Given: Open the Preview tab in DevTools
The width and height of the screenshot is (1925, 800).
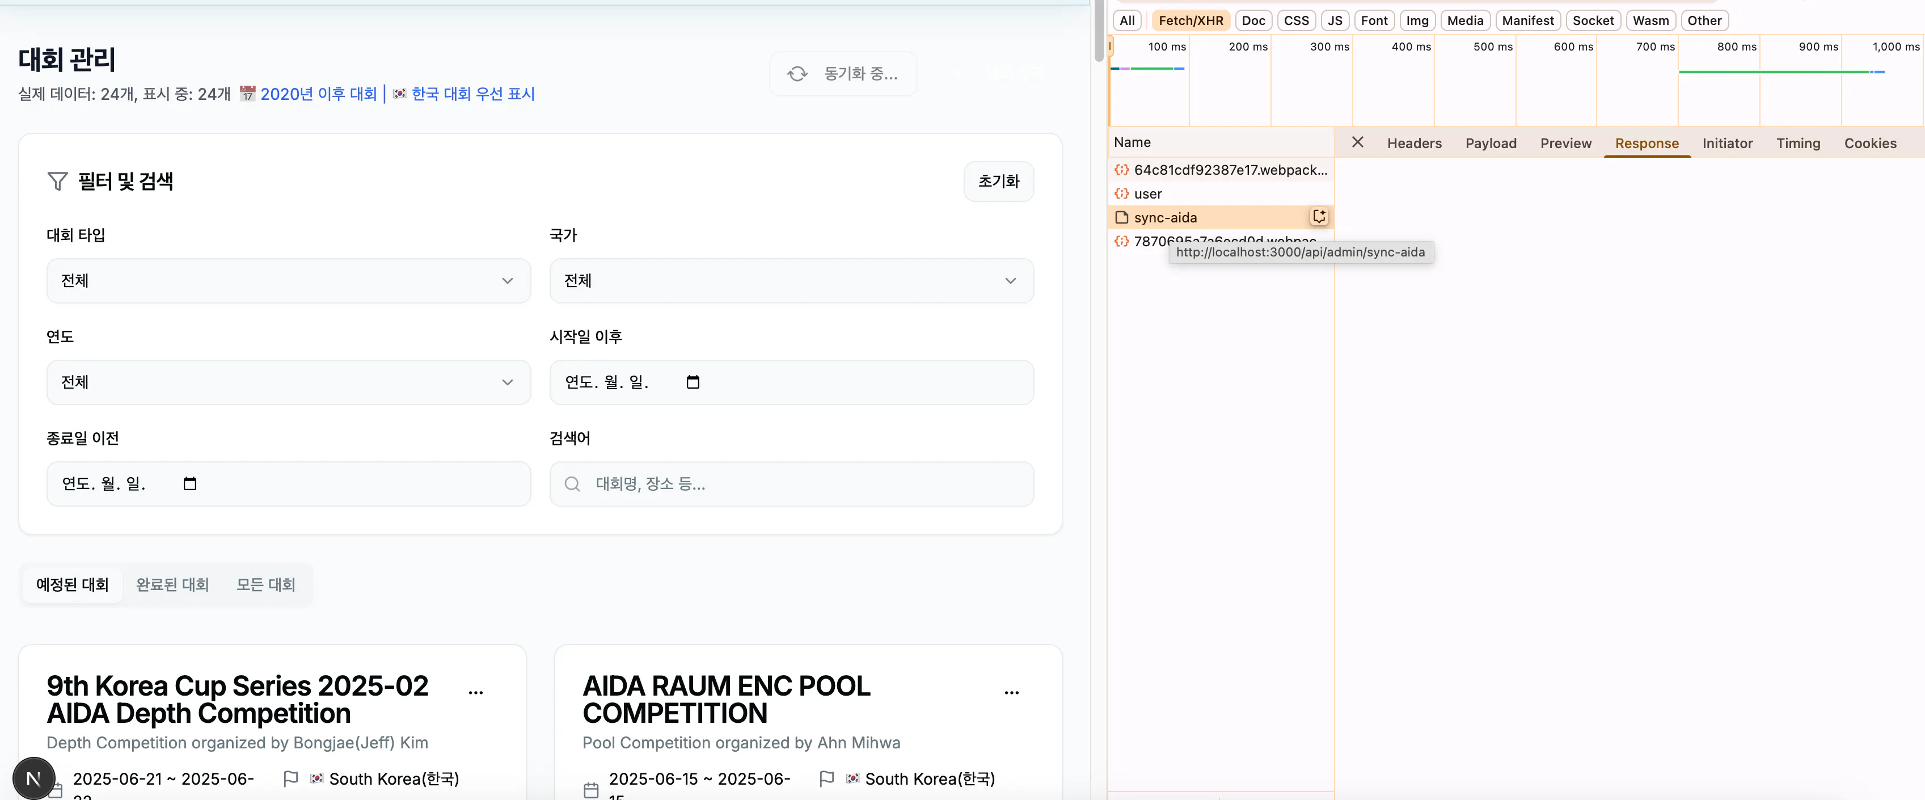Looking at the screenshot, I should point(1565,143).
